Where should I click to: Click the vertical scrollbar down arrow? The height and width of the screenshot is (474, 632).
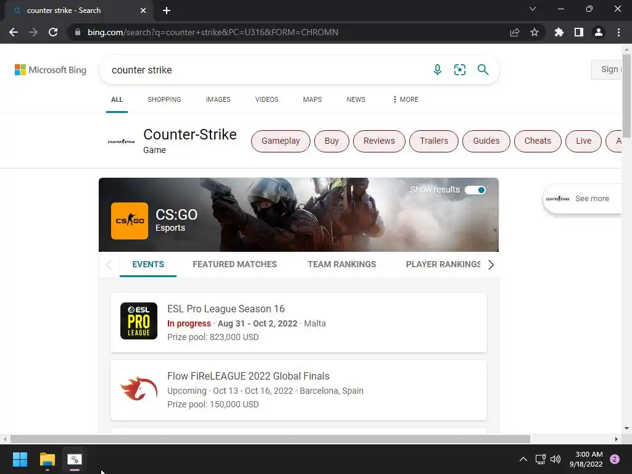627,428
